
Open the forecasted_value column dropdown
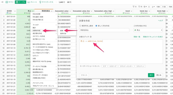coord(70,11)
